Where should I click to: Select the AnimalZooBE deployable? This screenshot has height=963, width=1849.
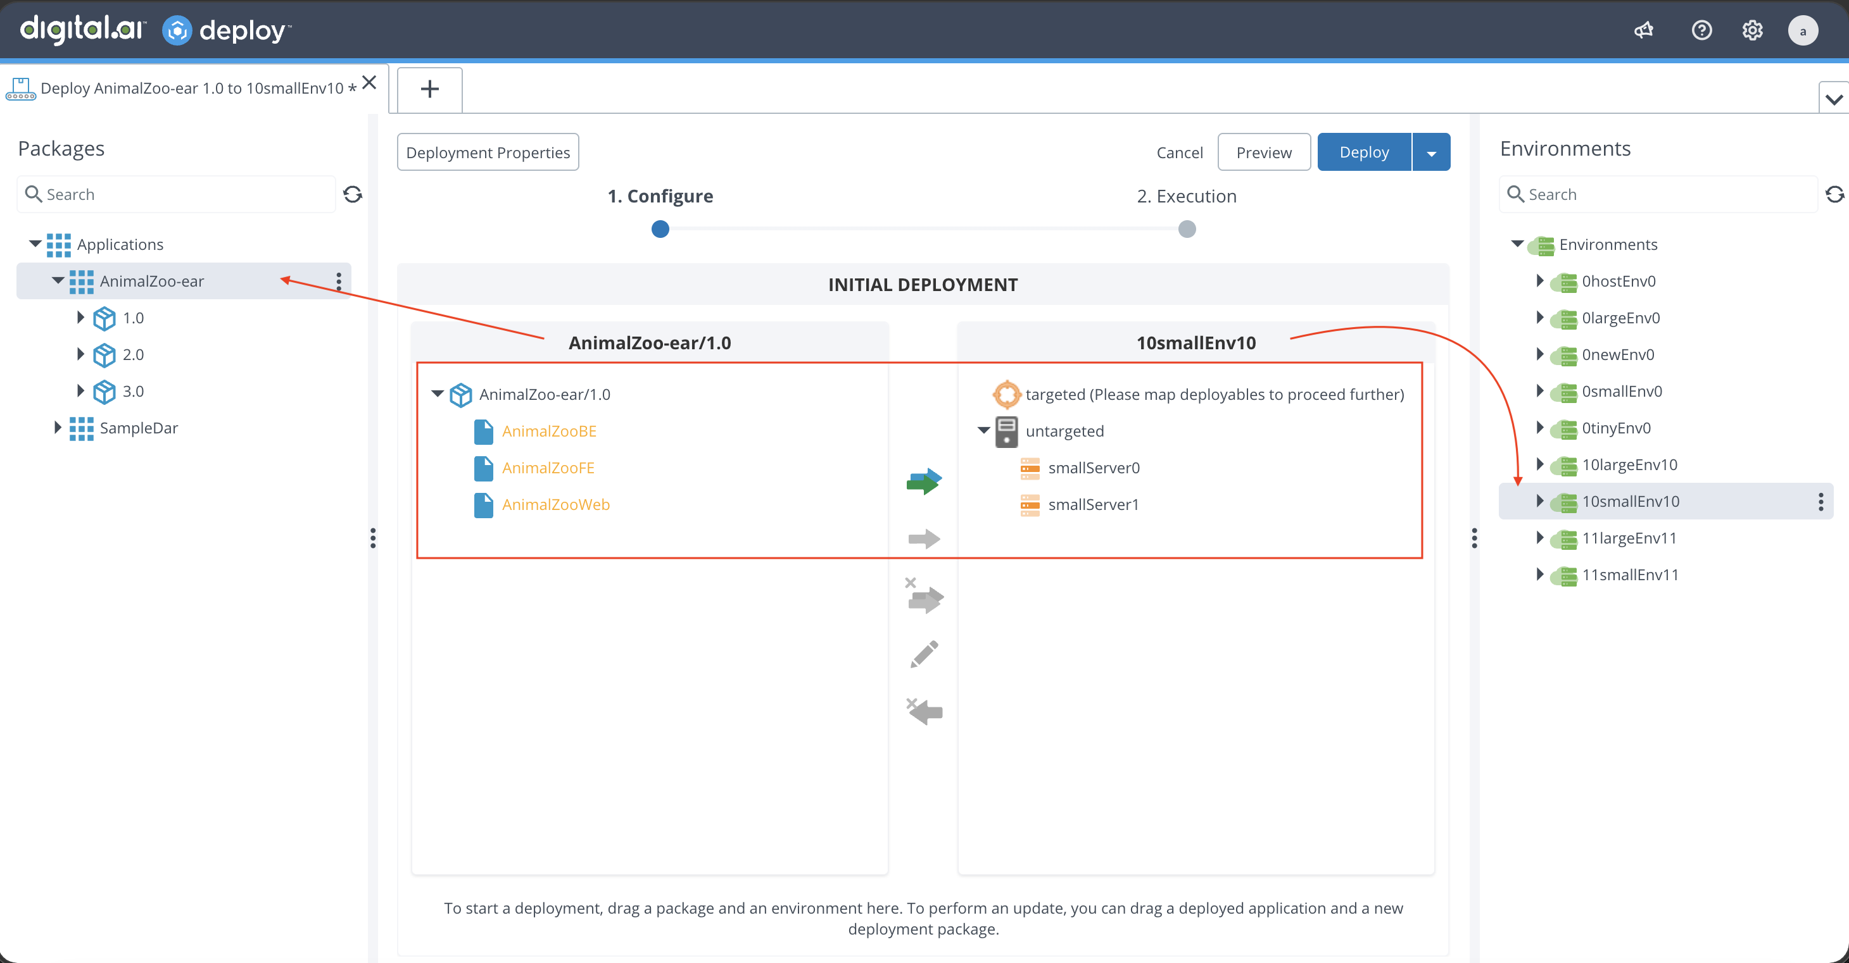tap(549, 431)
